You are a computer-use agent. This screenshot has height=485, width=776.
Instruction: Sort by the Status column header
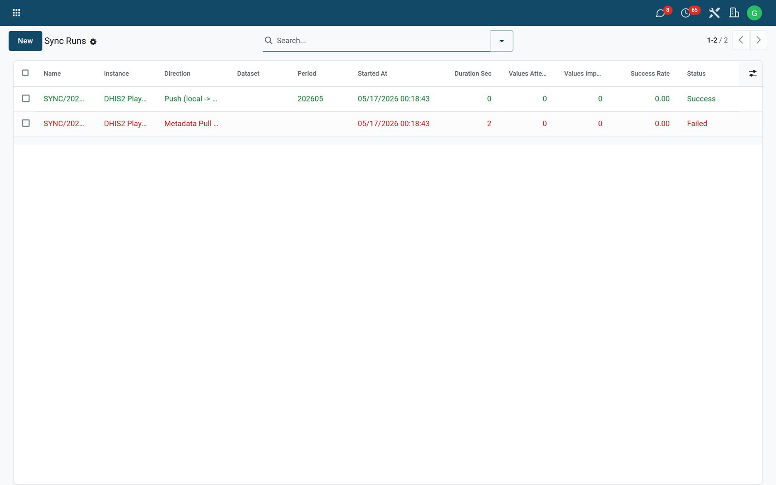point(696,74)
